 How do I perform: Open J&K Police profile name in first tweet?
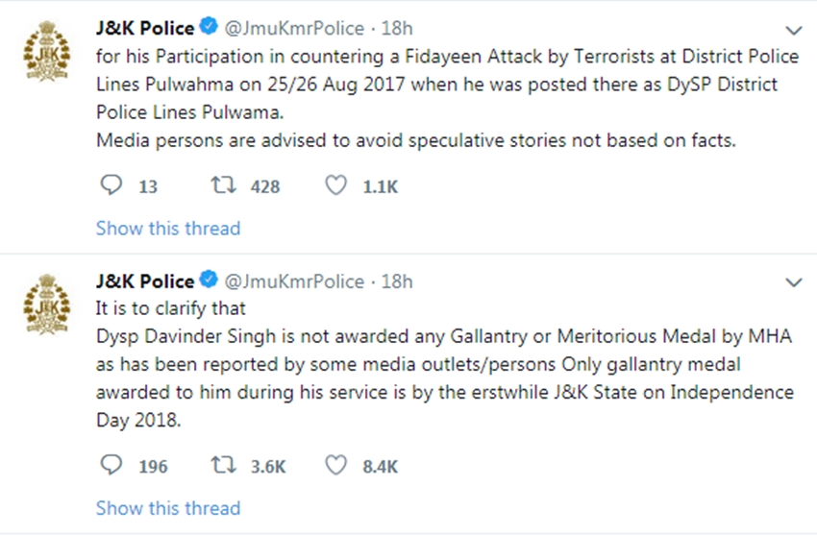pyautogui.click(x=145, y=28)
